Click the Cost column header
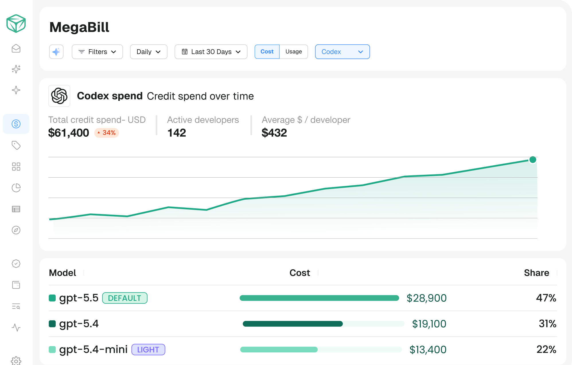 tap(300, 273)
